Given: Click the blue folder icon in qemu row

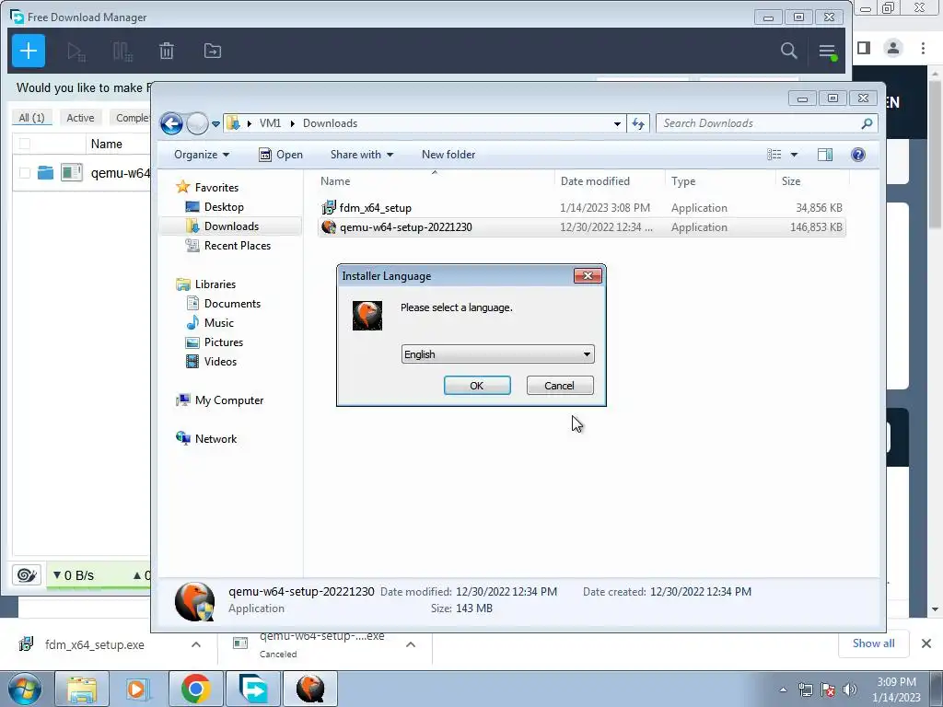Looking at the screenshot, I should click(x=45, y=173).
